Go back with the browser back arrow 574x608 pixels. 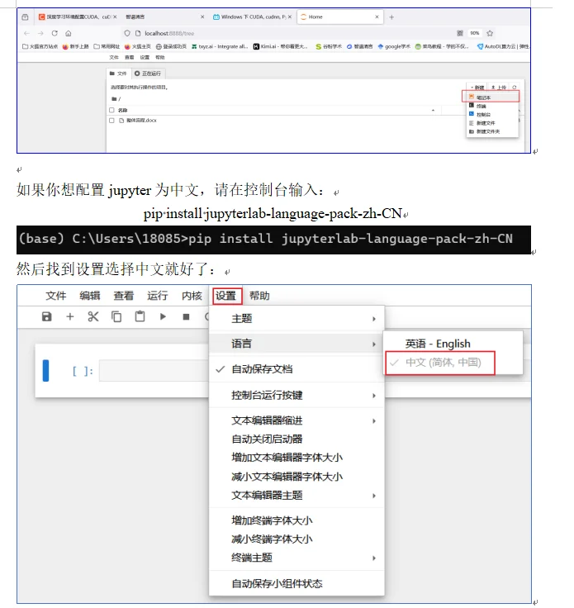click(x=26, y=33)
